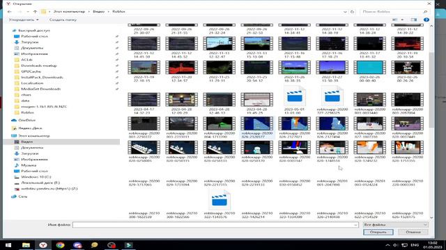Expand the chevron after Видео breadcrumb

pos(109,12)
